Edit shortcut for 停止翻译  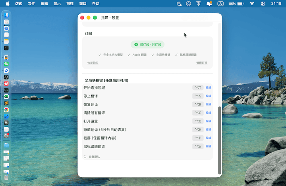209,96
